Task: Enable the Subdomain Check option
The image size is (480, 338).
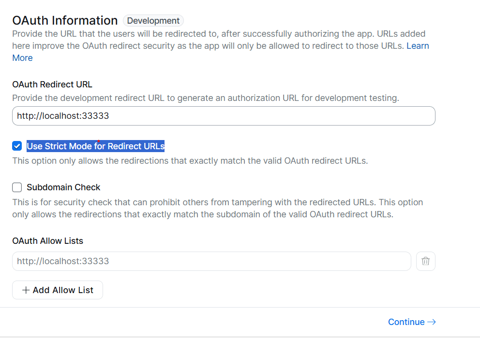Action: click(16, 187)
